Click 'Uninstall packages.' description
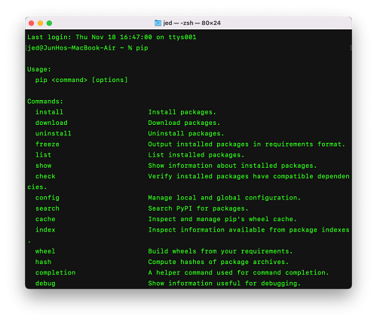Image resolution: width=377 pixels, height=322 pixels. pyautogui.click(x=186, y=133)
